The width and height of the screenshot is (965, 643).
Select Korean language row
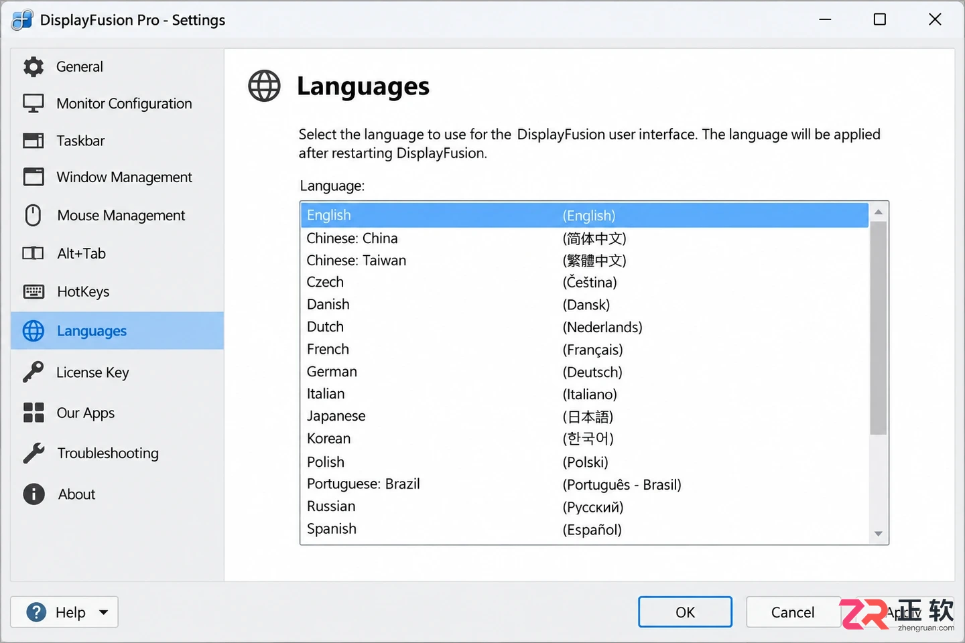click(x=584, y=439)
